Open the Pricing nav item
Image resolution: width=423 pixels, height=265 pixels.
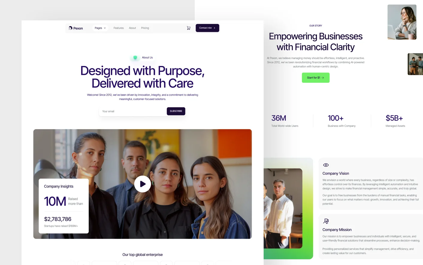pos(145,28)
